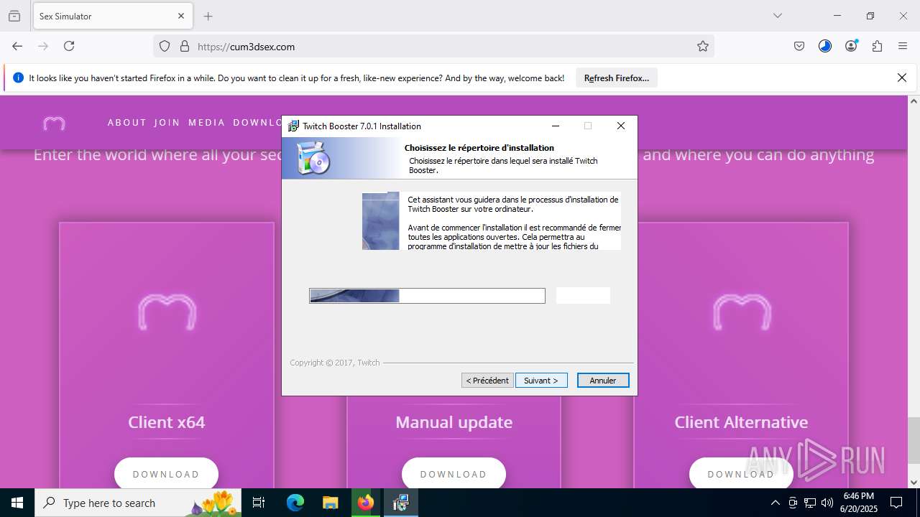Click DOWNLOAD under Client x64

pos(166,474)
